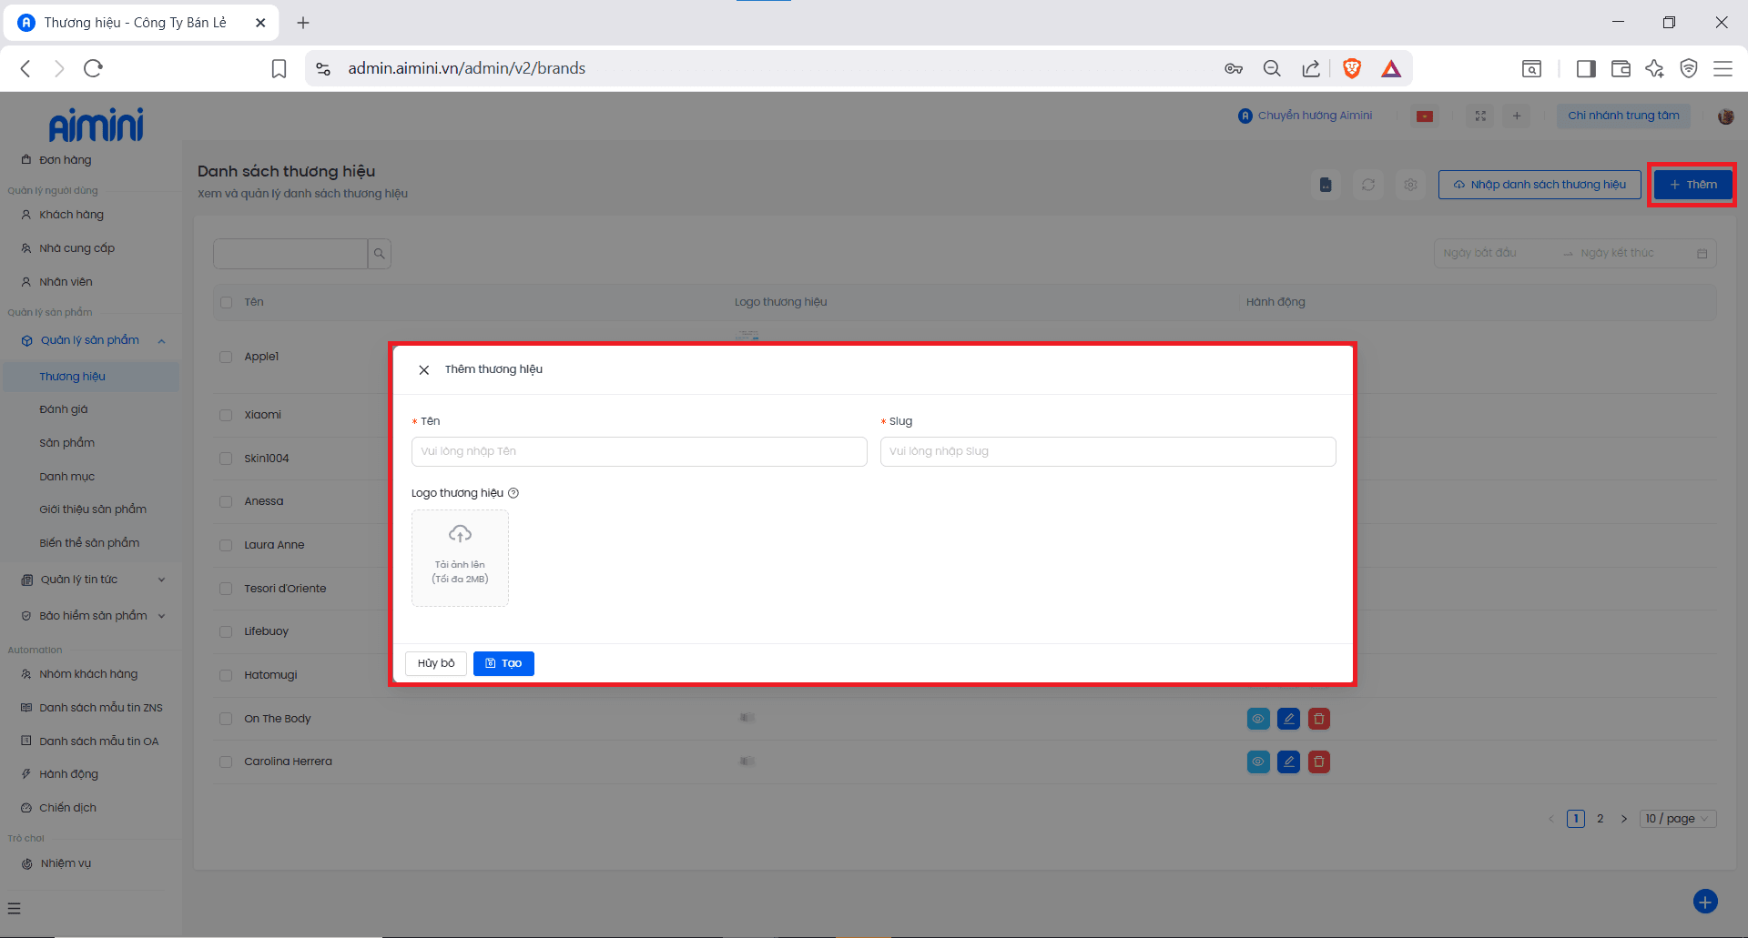Open table settings gear icon

click(x=1410, y=185)
